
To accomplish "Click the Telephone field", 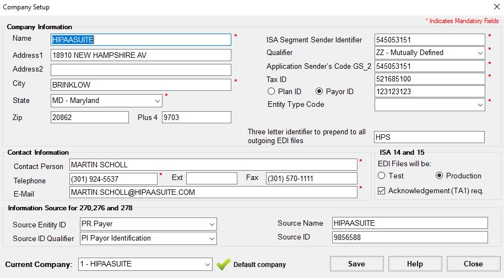I will 113,179.
